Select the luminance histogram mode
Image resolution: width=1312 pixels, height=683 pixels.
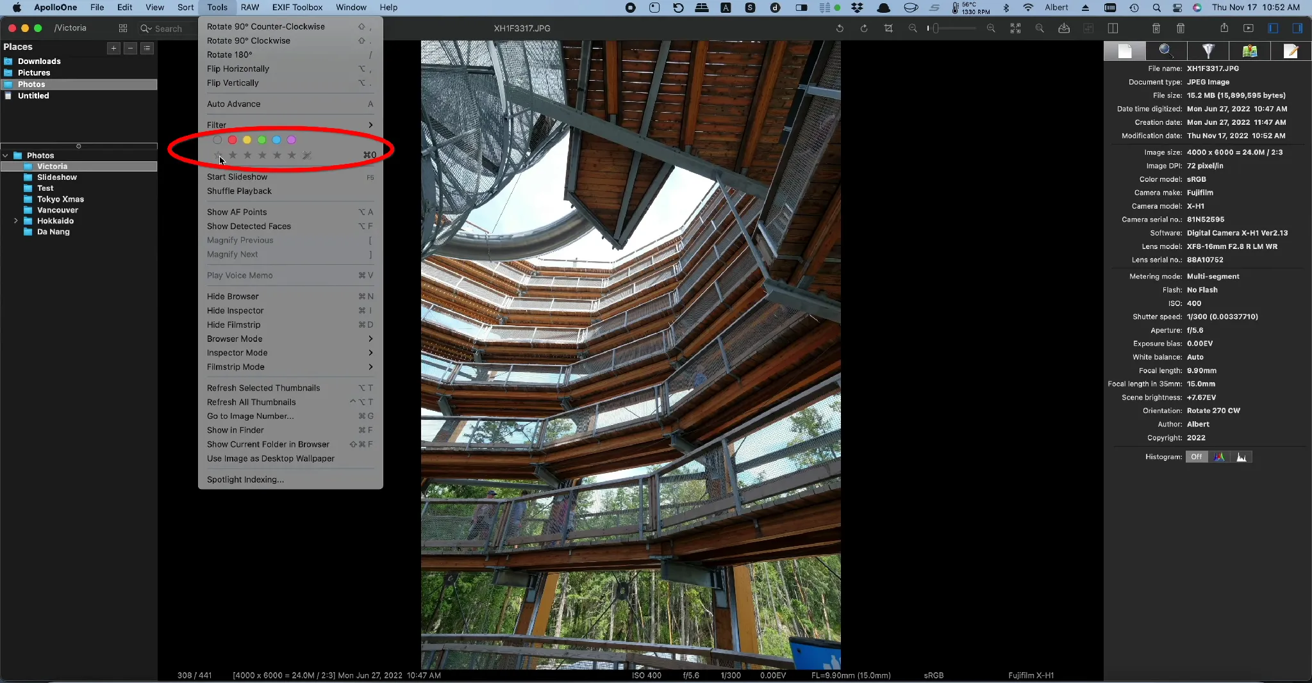coord(1241,456)
